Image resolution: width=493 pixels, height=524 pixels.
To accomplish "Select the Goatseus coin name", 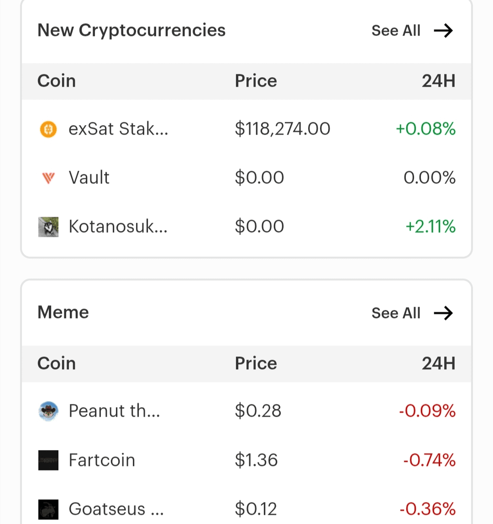I will (116, 509).
